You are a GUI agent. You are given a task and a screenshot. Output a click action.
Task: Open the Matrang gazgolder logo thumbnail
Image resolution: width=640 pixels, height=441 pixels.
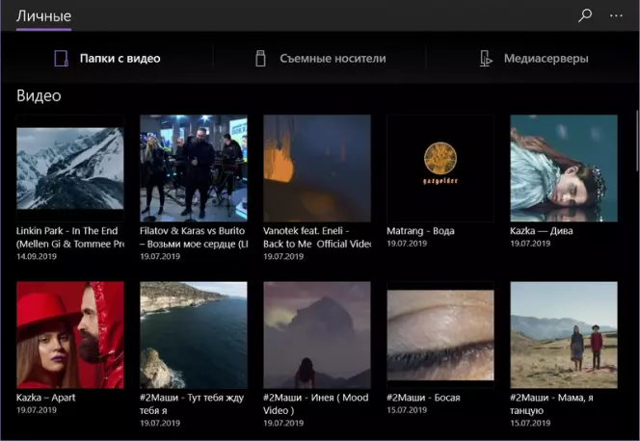coord(440,169)
